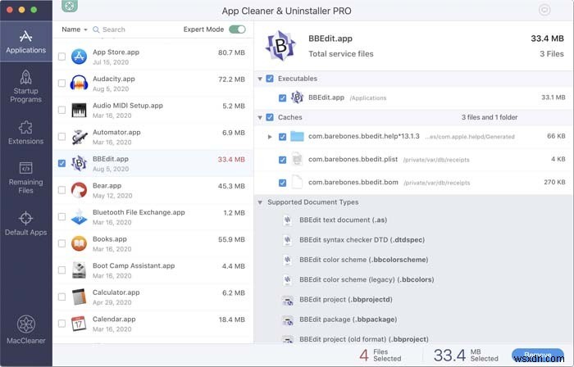Collapse the Executables section

coord(260,79)
